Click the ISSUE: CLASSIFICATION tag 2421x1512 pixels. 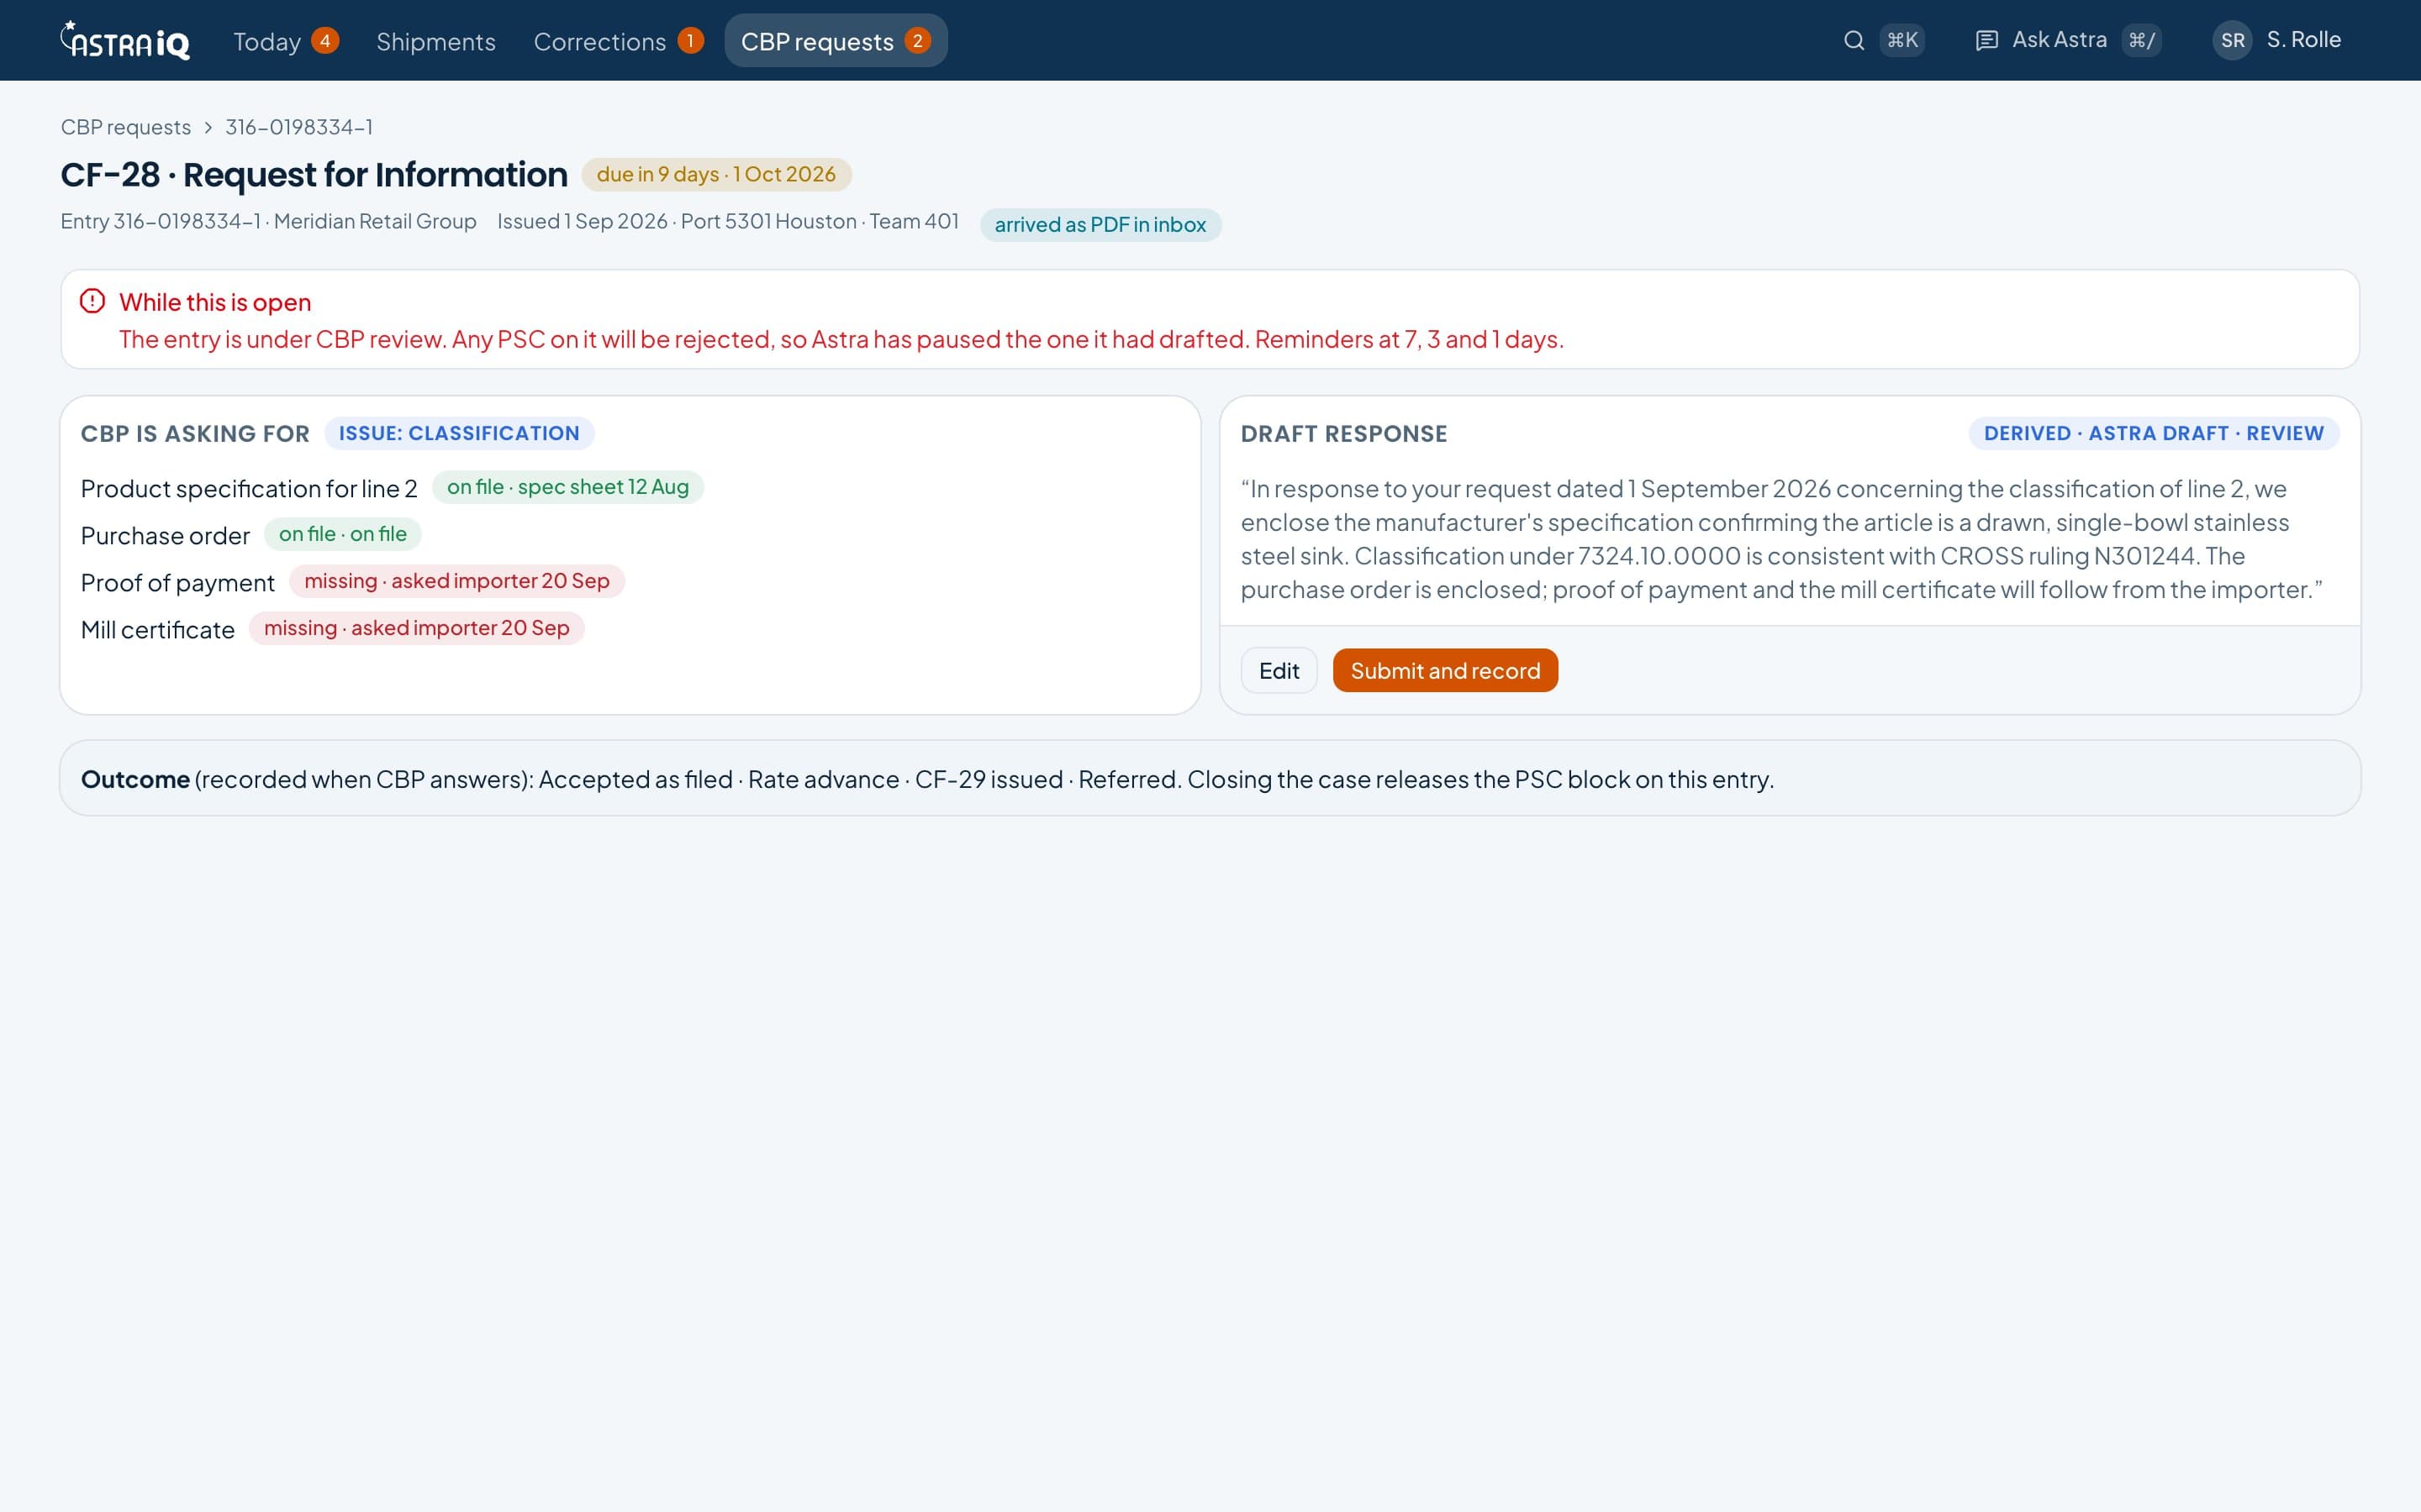click(x=459, y=433)
